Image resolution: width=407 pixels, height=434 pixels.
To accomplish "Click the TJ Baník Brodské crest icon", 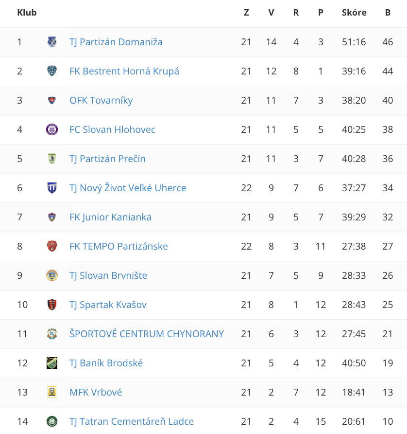I will click(52, 363).
